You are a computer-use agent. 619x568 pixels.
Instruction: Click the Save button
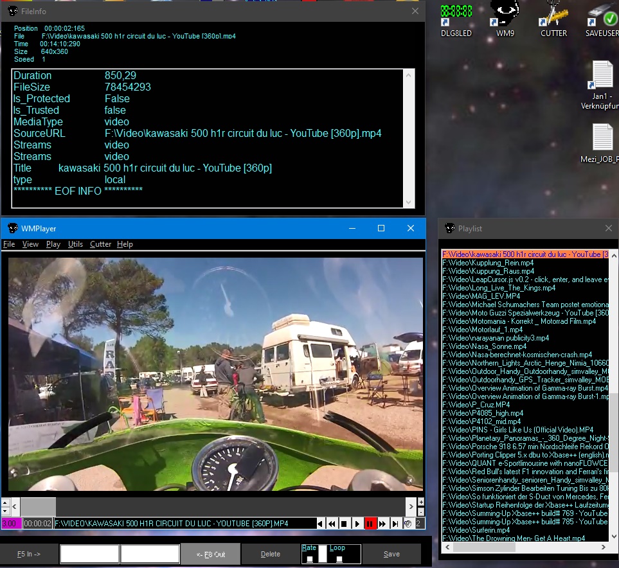[x=391, y=554]
